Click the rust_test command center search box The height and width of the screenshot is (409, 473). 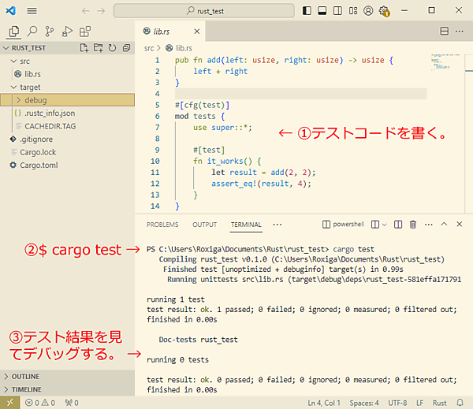click(x=203, y=11)
